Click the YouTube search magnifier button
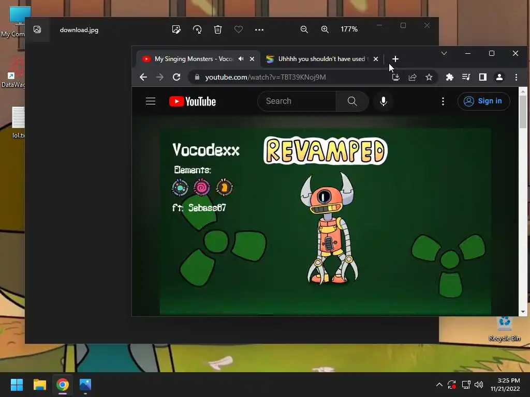The width and height of the screenshot is (530, 397). (x=352, y=101)
